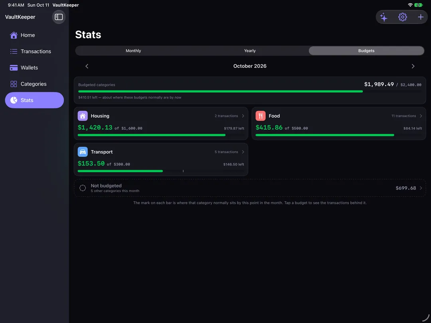
Task: Go to the next month arrow
Action: pyautogui.click(x=413, y=66)
